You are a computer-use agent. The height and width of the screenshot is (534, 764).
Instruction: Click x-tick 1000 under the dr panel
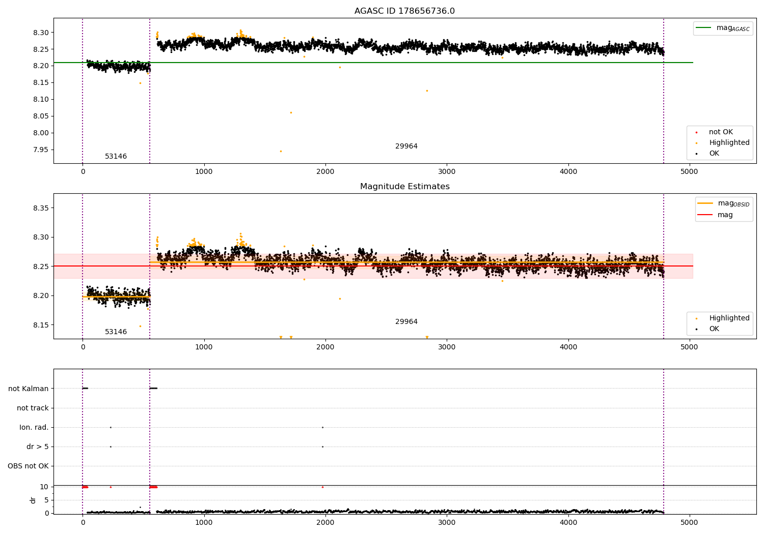pyautogui.click(x=204, y=522)
